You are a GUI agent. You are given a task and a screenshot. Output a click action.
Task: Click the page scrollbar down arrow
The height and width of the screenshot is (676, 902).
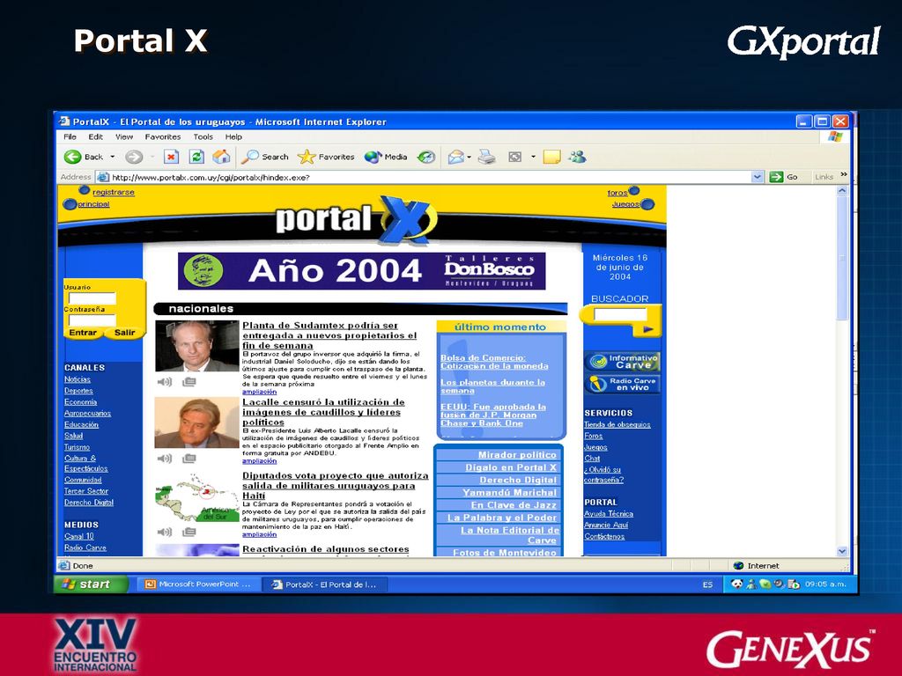tap(842, 551)
